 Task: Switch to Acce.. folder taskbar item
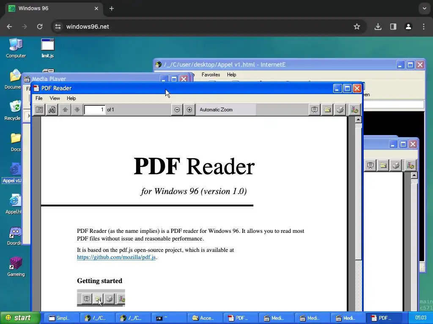pyautogui.click(x=204, y=318)
